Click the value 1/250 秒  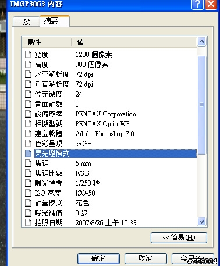(x=87, y=183)
